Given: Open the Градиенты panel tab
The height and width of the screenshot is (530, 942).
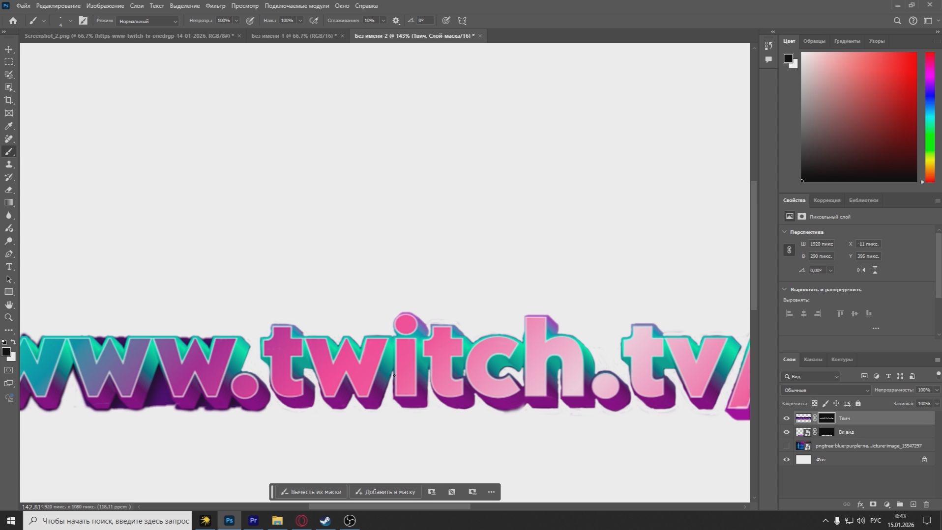Looking at the screenshot, I should click(847, 41).
